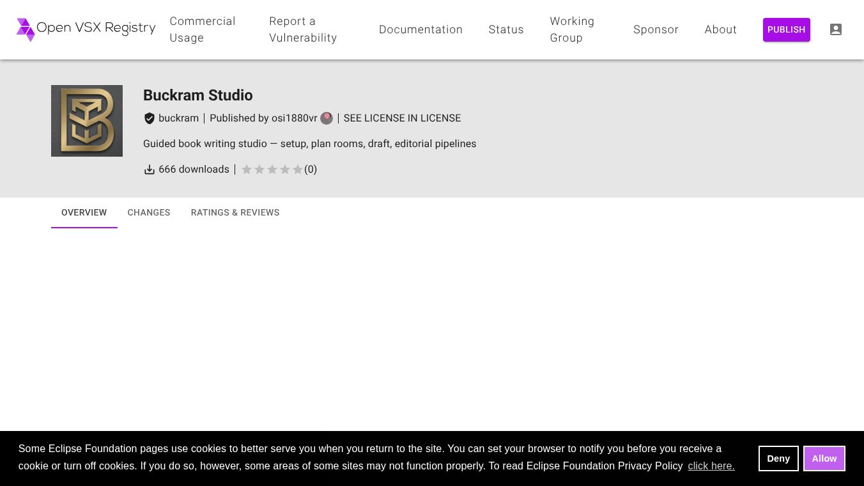
Task: Select the OVERVIEW tab
Action: pos(84,212)
